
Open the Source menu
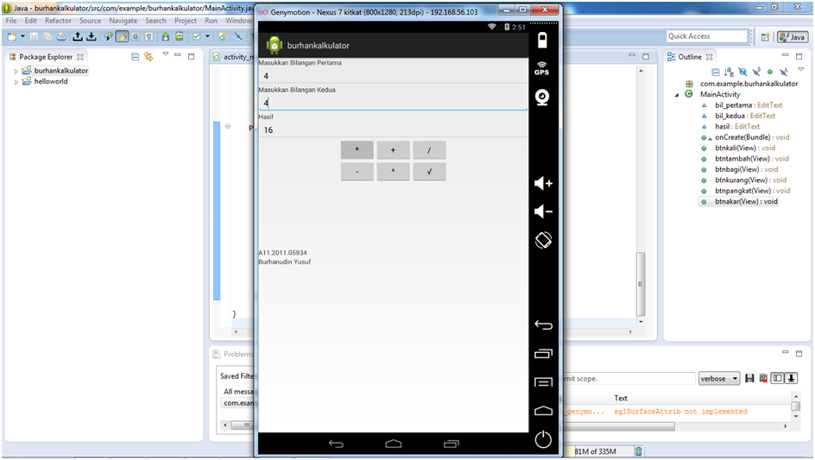90,21
